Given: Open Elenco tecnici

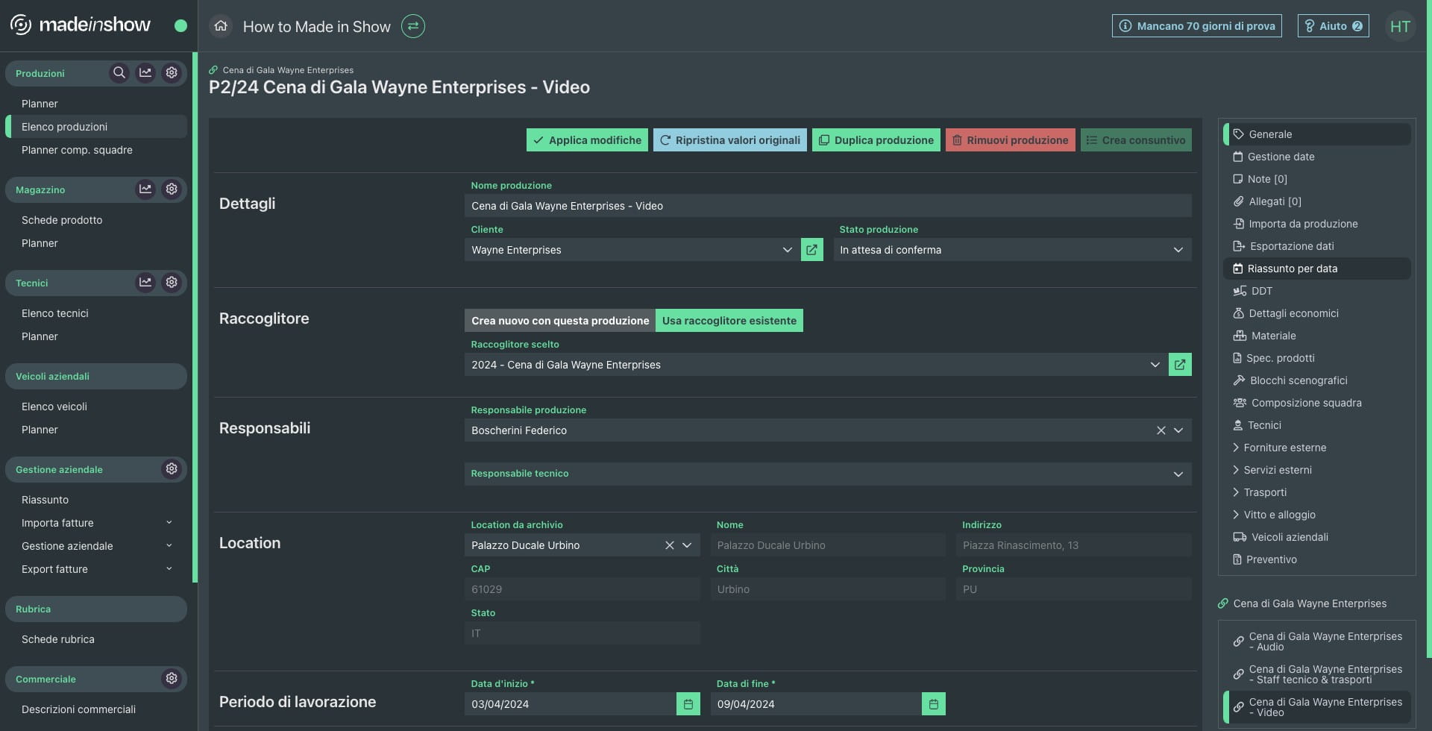Looking at the screenshot, I should (x=97, y=313).
